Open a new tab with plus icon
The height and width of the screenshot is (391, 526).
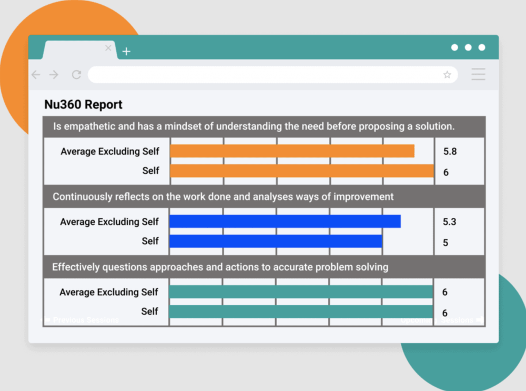pos(126,52)
